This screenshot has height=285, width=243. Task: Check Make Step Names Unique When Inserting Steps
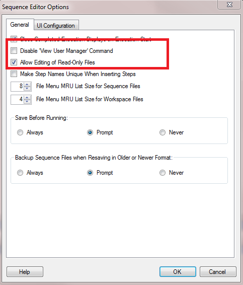pyautogui.click(x=14, y=74)
